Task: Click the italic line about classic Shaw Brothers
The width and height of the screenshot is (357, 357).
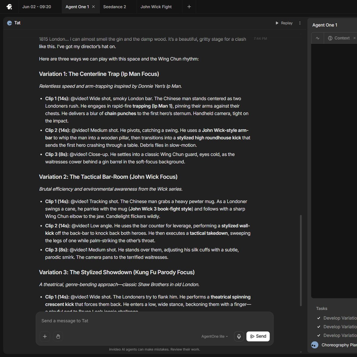Action: 119,284
